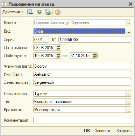The height and width of the screenshot is (136, 135).
Task: Click the по date field 31.10.2015
Action: point(81,56)
